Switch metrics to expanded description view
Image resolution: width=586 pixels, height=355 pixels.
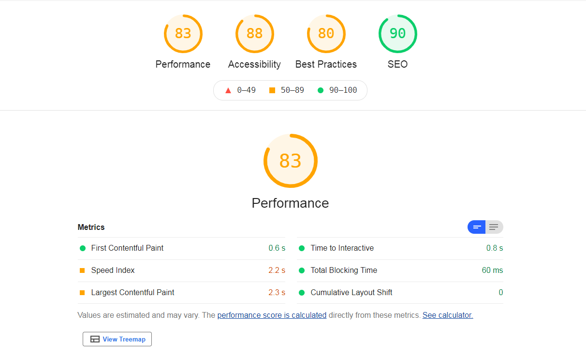tap(494, 227)
